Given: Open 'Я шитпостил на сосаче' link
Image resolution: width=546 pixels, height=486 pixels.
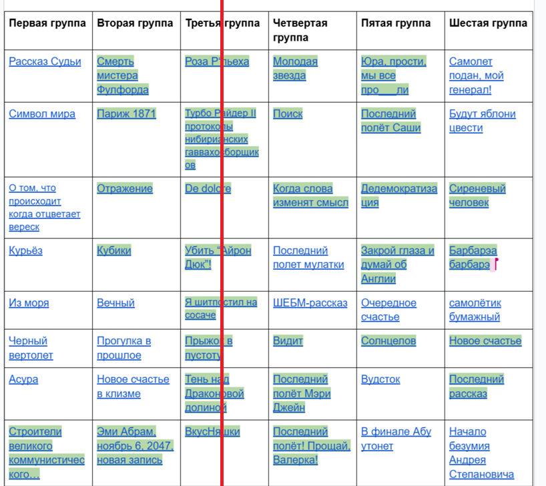Looking at the screenshot, I should click(x=221, y=308).
